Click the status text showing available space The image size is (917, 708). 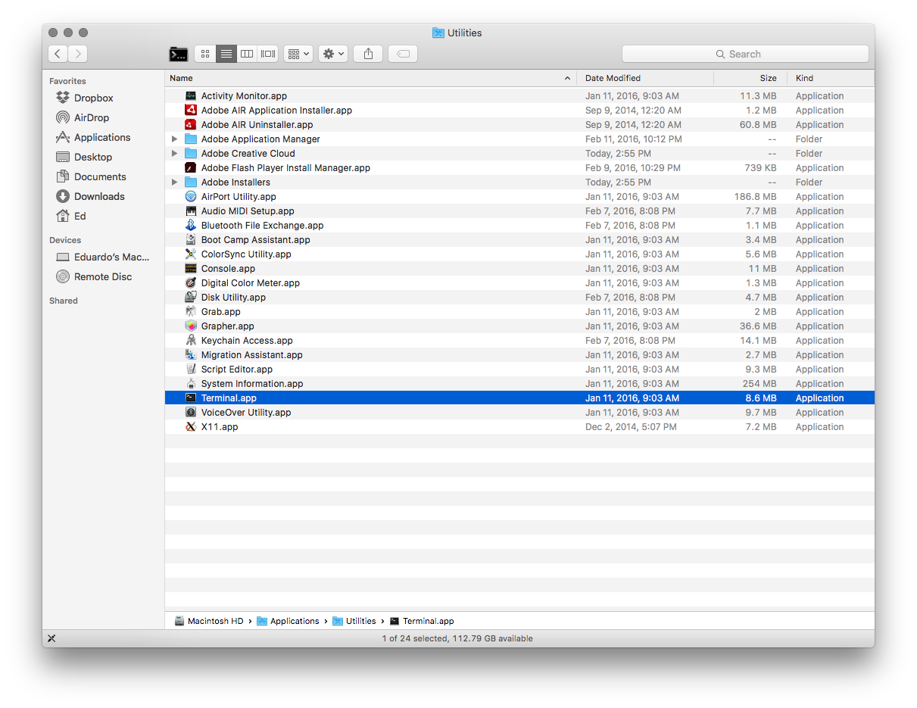point(457,638)
